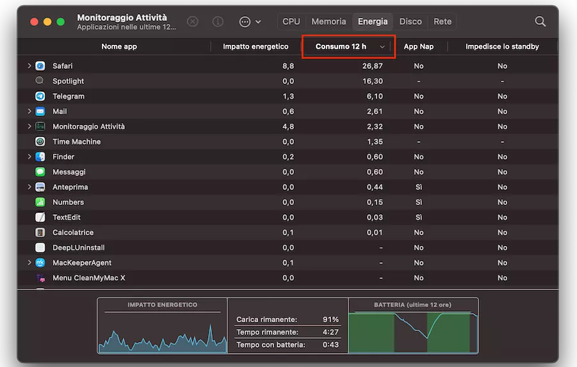The image size is (577, 367).
Task: Click the stop process X button
Action: click(193, 22)
